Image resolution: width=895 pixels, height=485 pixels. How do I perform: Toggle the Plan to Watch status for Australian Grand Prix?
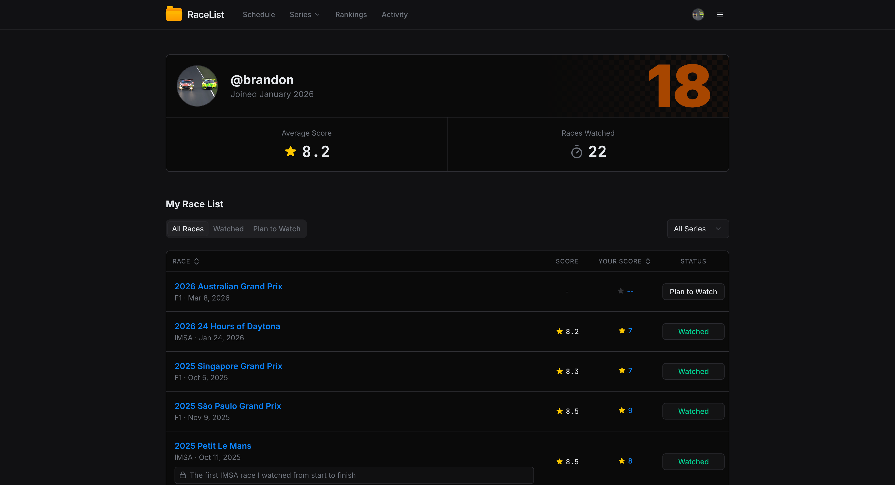click(x=693, y=292)
